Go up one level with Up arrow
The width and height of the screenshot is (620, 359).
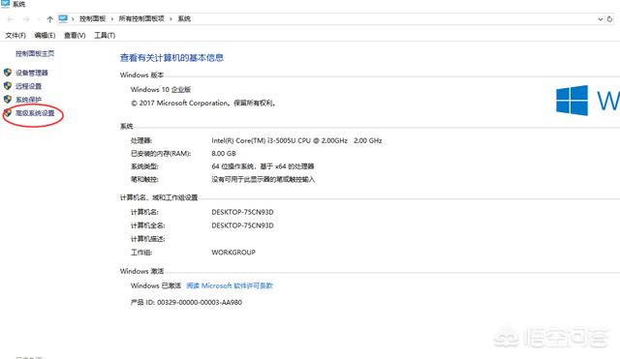pyautogui.click(x=49, y=19)
